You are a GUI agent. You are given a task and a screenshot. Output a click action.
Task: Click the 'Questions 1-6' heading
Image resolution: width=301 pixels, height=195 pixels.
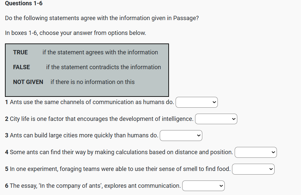click(x=24, y=4)
